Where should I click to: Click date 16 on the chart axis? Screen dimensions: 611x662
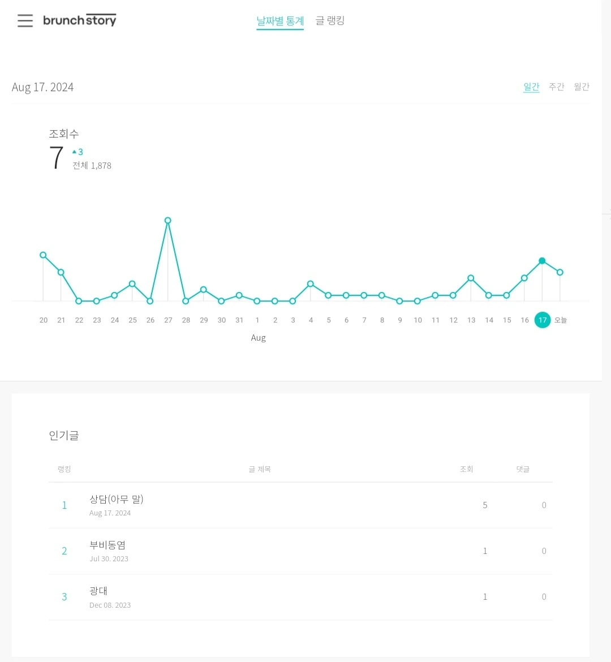pyautogui.click(x=524, y=320)
